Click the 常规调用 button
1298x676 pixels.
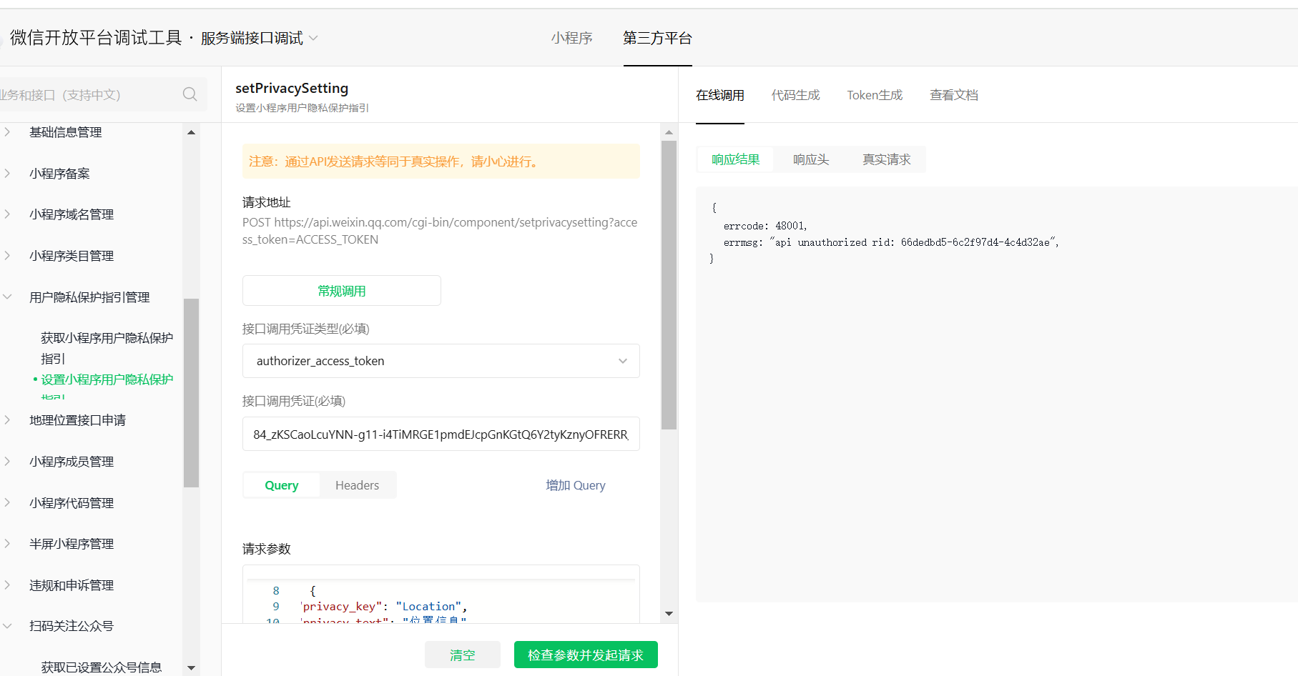point(342,291)
